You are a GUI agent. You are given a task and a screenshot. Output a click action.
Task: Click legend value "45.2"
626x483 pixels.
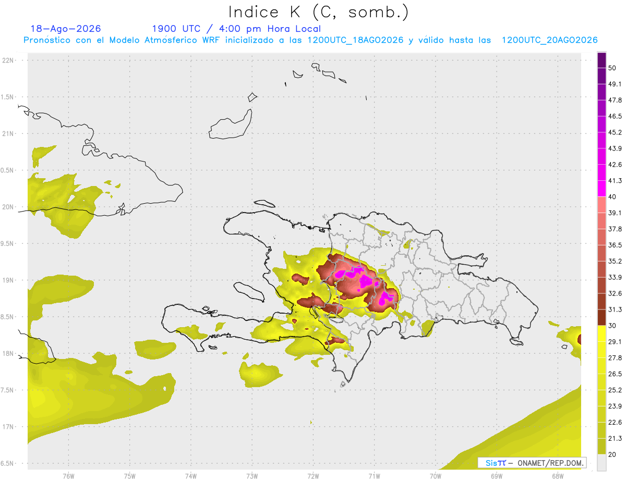coord(615,132)
